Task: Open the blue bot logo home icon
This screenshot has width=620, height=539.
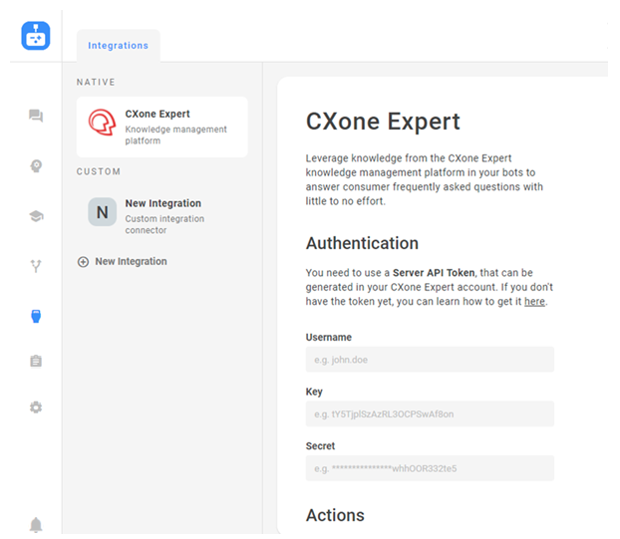Action: [36, 36]
